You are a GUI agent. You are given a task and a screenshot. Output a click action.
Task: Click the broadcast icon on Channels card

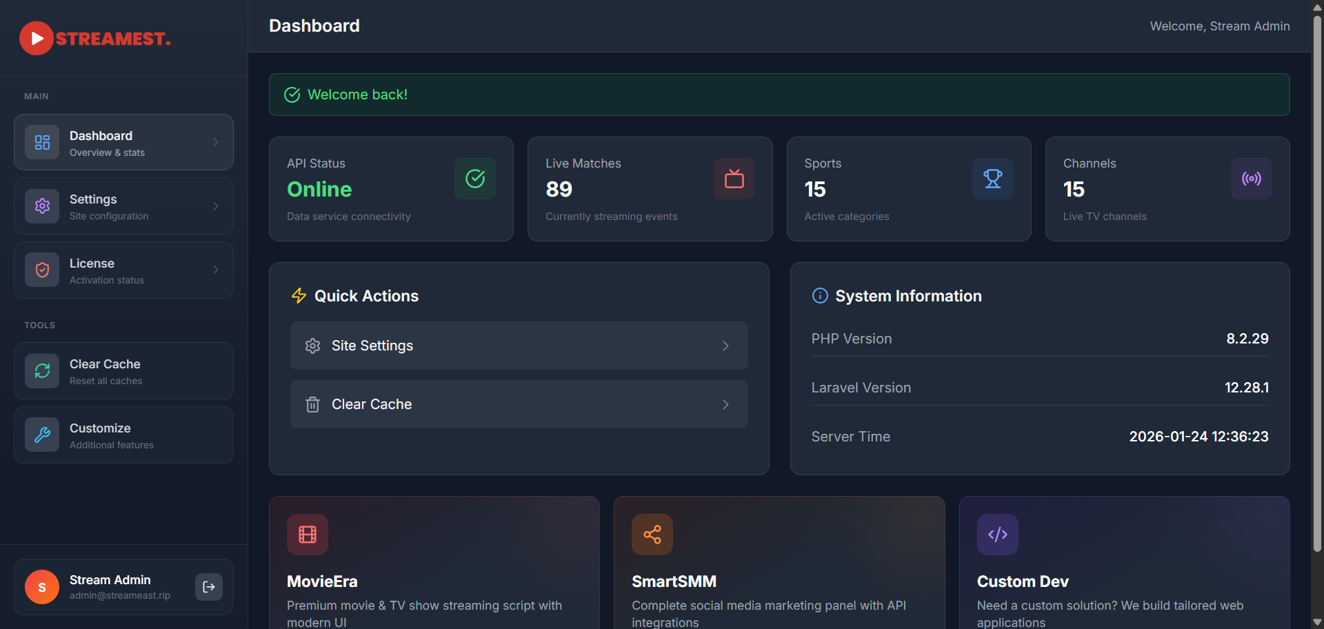coord(1251,179)
